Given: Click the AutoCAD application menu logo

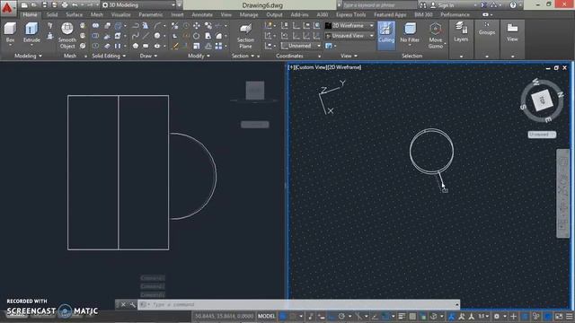Looking at the screenshot, I should (7, 7).
